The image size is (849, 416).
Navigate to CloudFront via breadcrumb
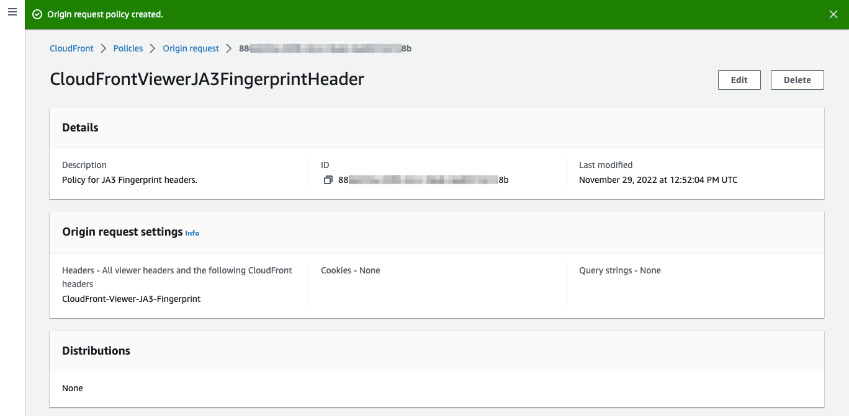[x=71, y=48]
